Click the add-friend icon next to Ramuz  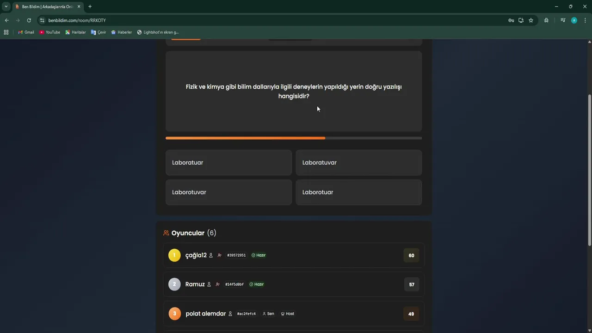tap(218, 284)
